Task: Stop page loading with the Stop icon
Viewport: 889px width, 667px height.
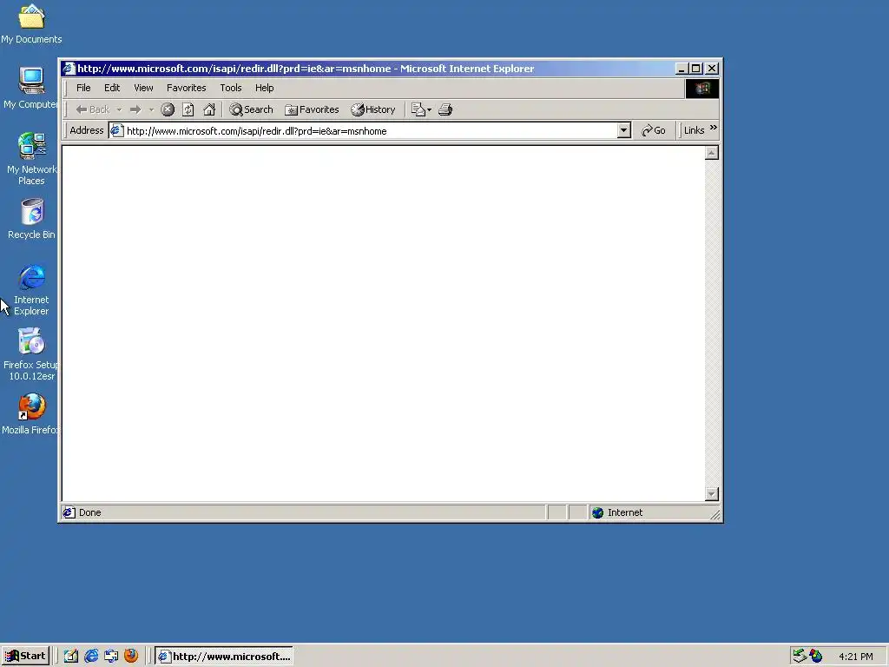Action: [168, 109]
